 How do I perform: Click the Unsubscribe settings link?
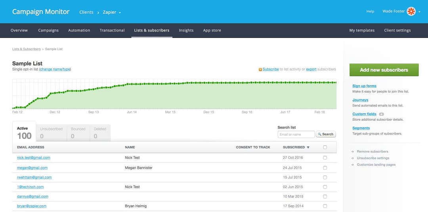pos(373,158)
